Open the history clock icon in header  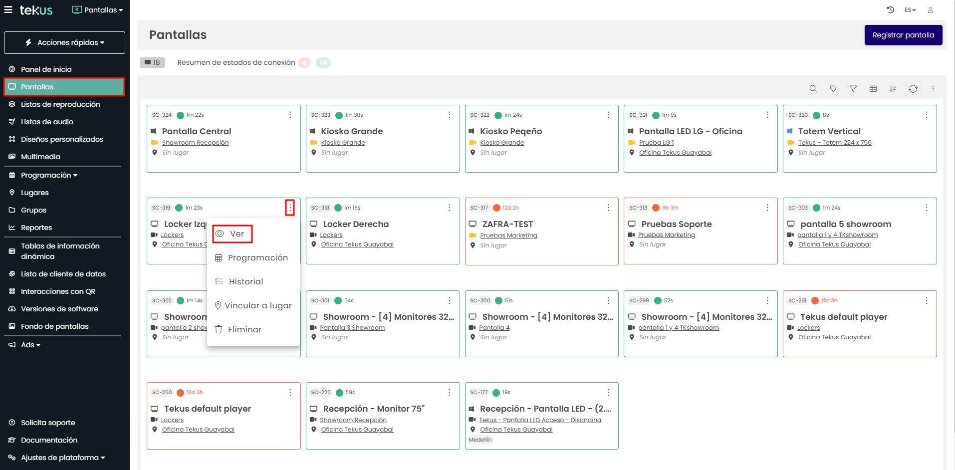890,10
